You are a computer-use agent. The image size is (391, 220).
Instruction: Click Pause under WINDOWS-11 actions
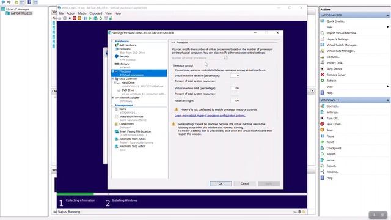330,136
